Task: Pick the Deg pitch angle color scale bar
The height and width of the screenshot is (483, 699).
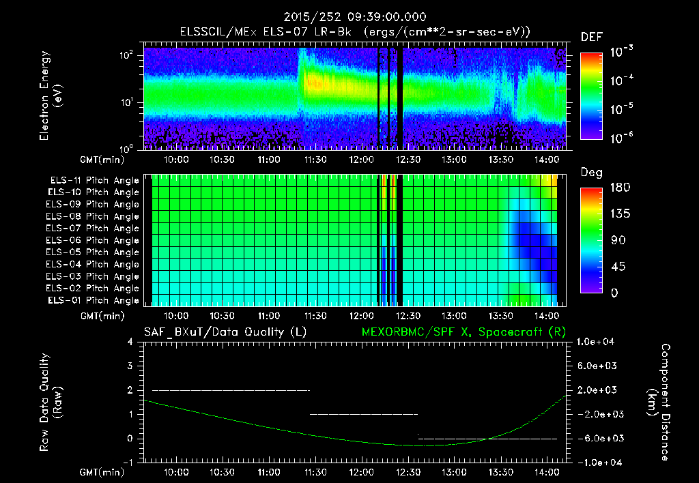Action: [x=591, y=240]
